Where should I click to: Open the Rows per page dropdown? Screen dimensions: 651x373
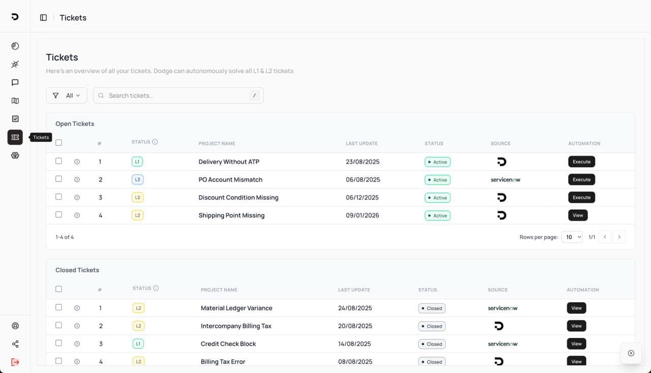click(x=572, y=237)
